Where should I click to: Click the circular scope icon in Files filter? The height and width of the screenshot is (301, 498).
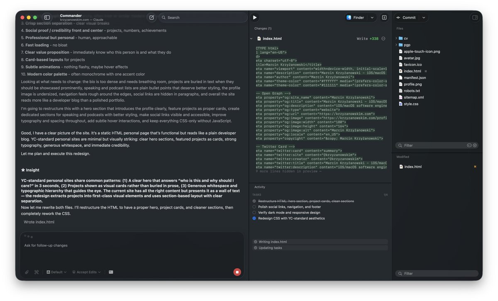(475, 146)
